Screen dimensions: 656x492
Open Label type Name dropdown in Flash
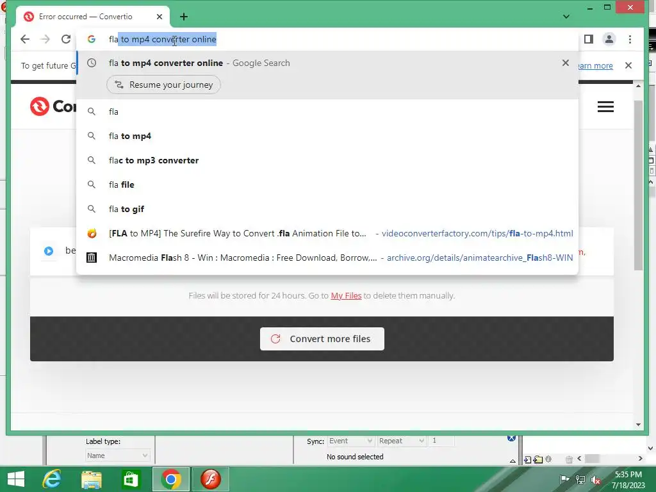(117, 455)
